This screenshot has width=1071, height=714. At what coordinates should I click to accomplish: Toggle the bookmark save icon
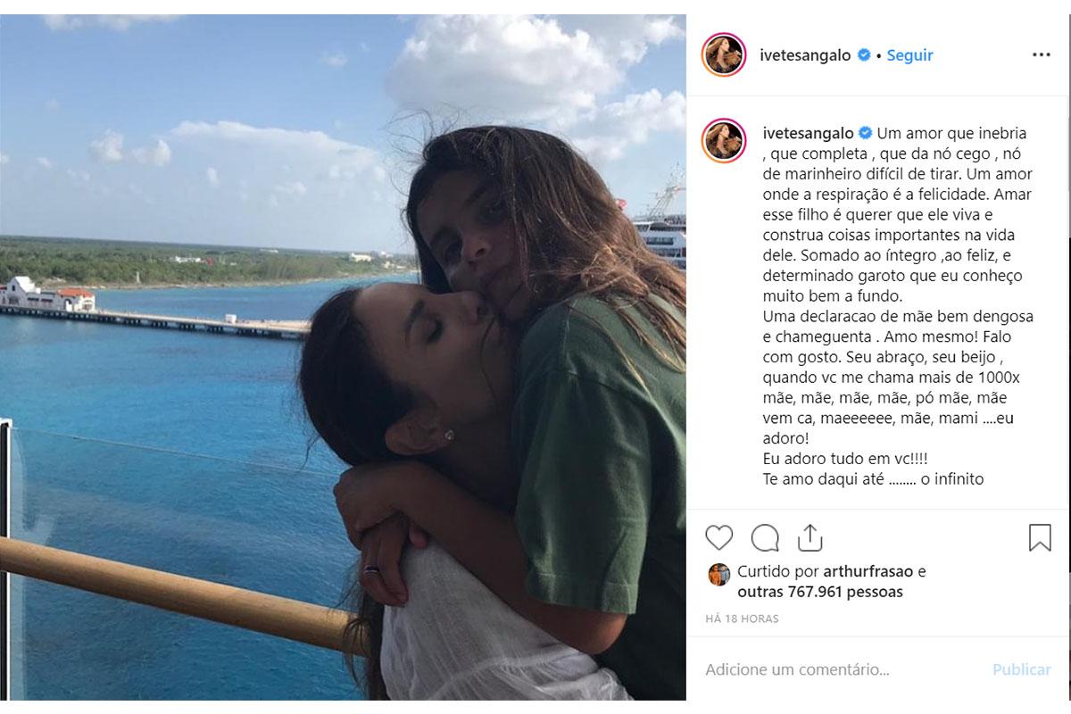[x=1040, y=537]
